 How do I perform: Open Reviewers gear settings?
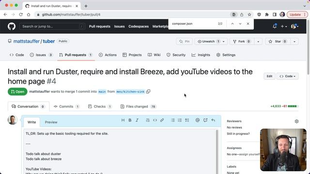tap(296, 121)
